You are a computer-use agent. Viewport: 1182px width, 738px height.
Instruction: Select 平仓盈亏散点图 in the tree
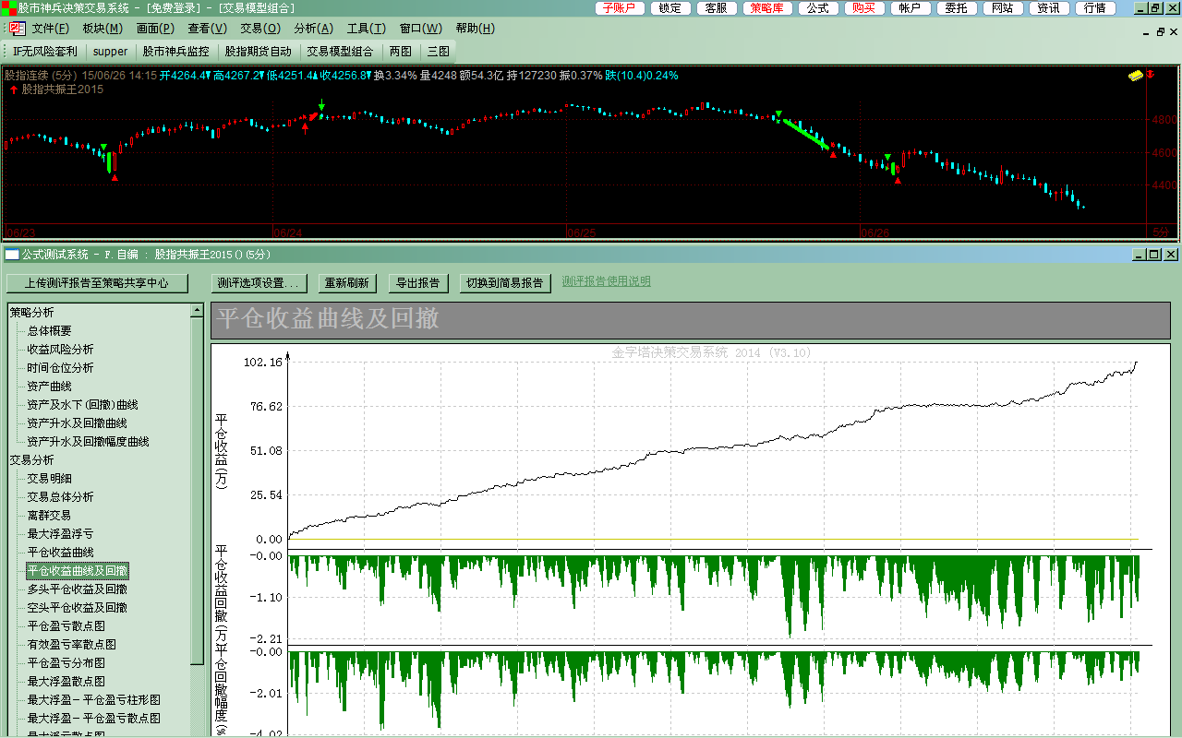coord(66,626)
